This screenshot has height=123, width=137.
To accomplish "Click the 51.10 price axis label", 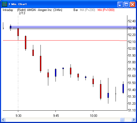I will click(132, 110).
